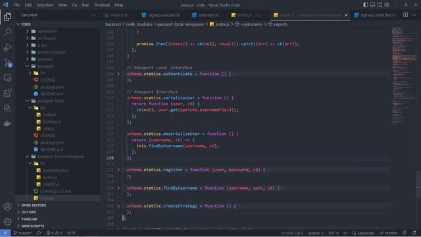
Task: Click LF end-of-line in status bar
Action: tap(345, 233)
